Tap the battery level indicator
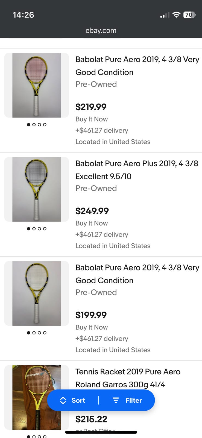The image size is (202, 438). pyautogui.click(x=189, y=15)
